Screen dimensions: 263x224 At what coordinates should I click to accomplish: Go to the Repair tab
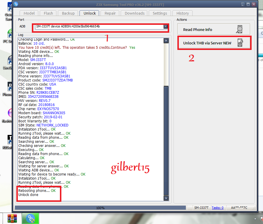tap(110, 13)
